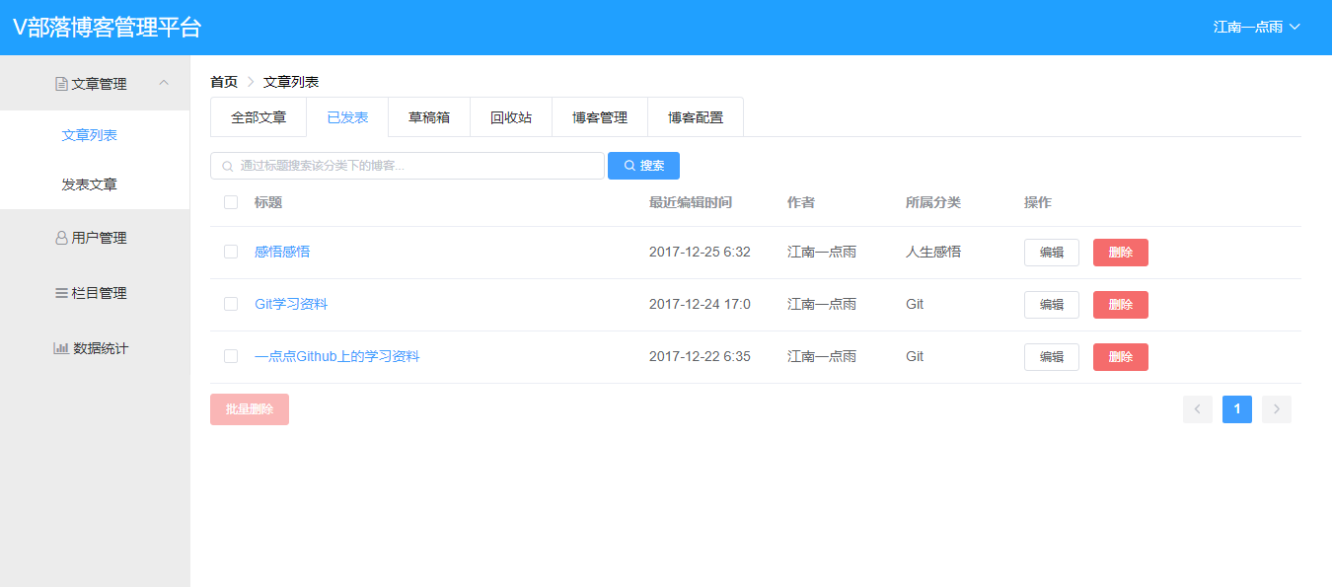Click the document icon beside 文章管理
This screenshot has width=1332, height=587.
[x=59, y=84]
